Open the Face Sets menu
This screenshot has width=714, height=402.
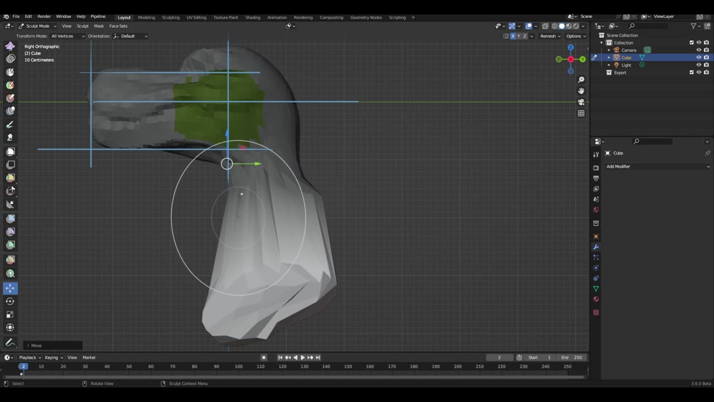118,26
